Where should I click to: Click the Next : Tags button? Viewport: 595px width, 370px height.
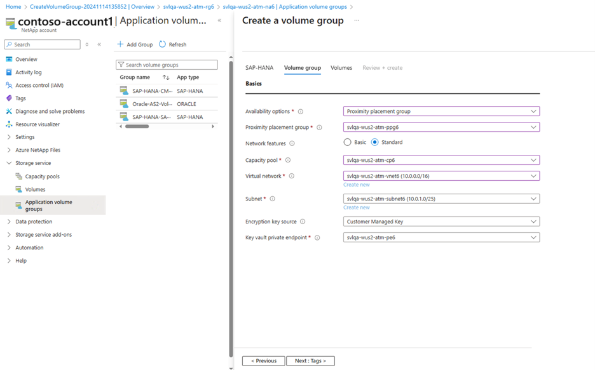click(310, 360)
